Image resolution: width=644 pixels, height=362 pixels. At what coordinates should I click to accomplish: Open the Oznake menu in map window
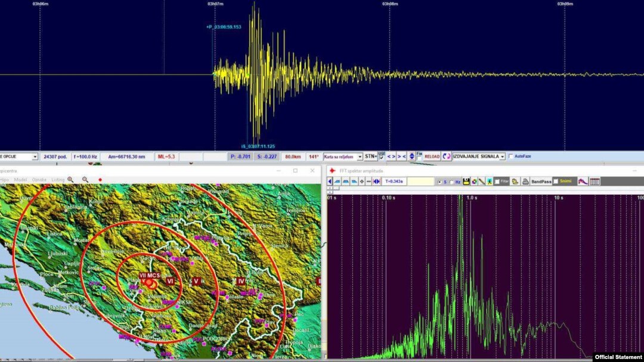coord(39,180)
